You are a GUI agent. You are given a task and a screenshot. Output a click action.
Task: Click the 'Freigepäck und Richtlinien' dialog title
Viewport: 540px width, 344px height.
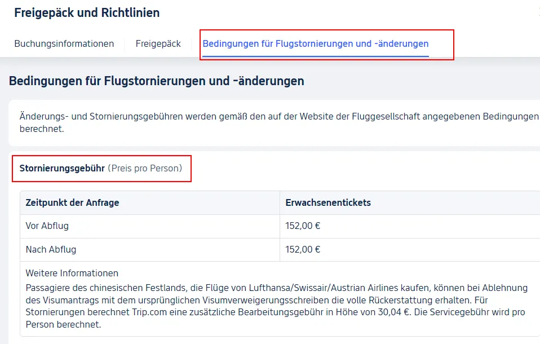pyautogui.click(x=87, y=12)
